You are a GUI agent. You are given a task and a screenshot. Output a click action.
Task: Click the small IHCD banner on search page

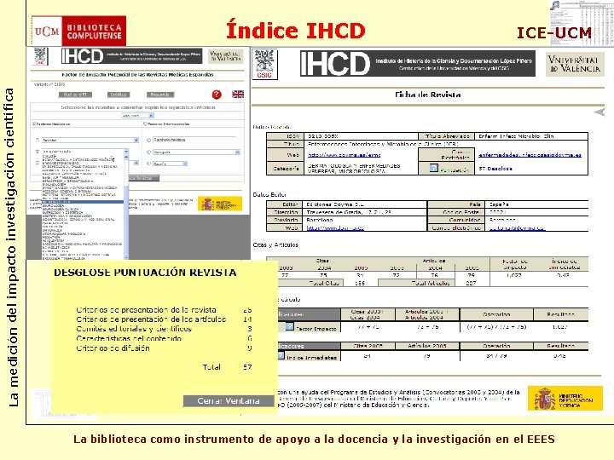131,56
